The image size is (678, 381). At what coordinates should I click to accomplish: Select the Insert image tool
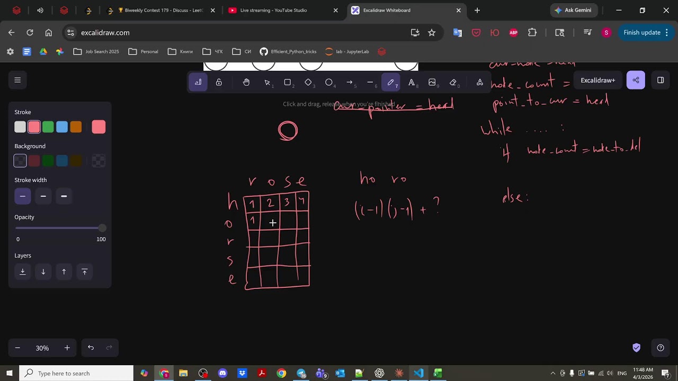click(432, 82)
